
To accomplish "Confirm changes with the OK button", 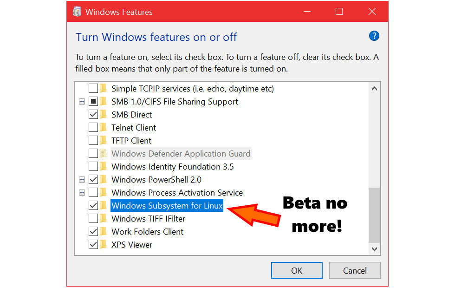I will (297, 270).
